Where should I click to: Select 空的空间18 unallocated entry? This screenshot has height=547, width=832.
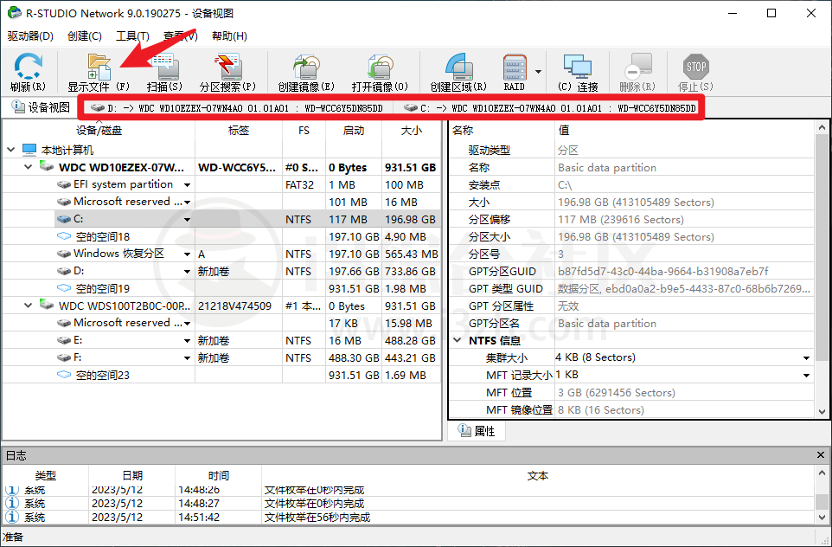(221, 237)
